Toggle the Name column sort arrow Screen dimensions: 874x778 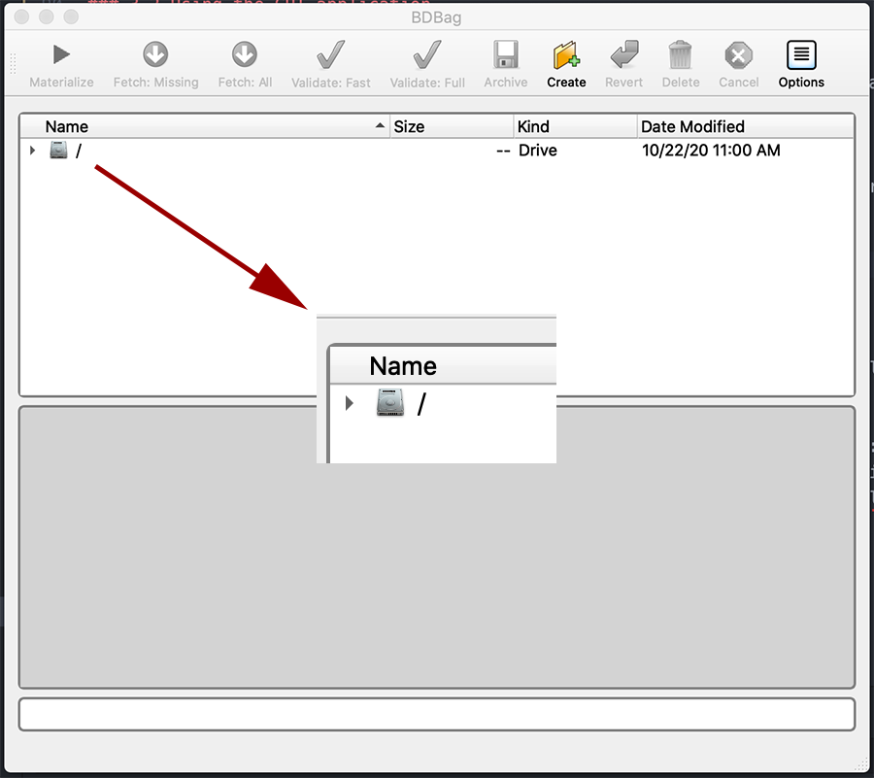[x=380, y=126]
